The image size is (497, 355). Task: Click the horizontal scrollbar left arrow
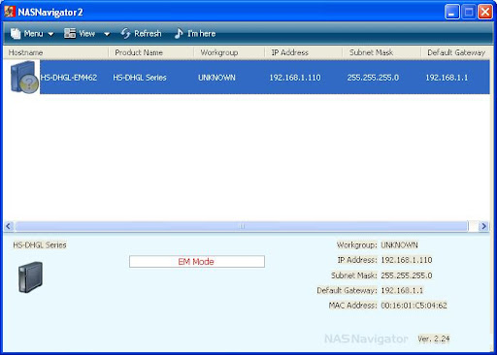9,226
